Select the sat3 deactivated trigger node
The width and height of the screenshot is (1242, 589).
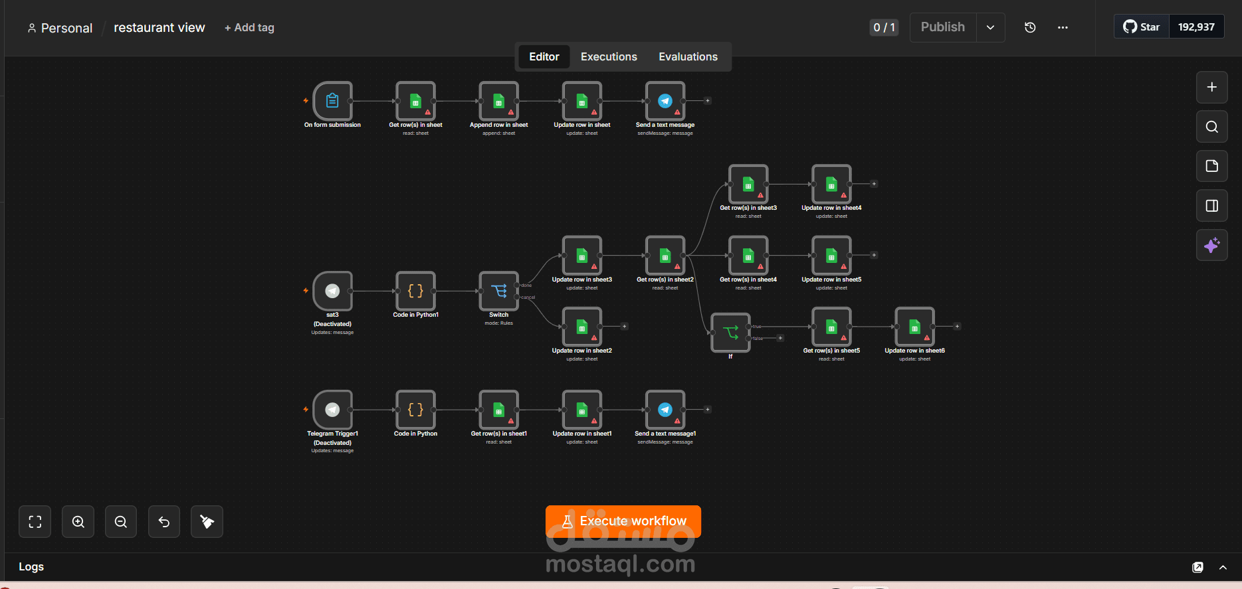coord(332,291)
